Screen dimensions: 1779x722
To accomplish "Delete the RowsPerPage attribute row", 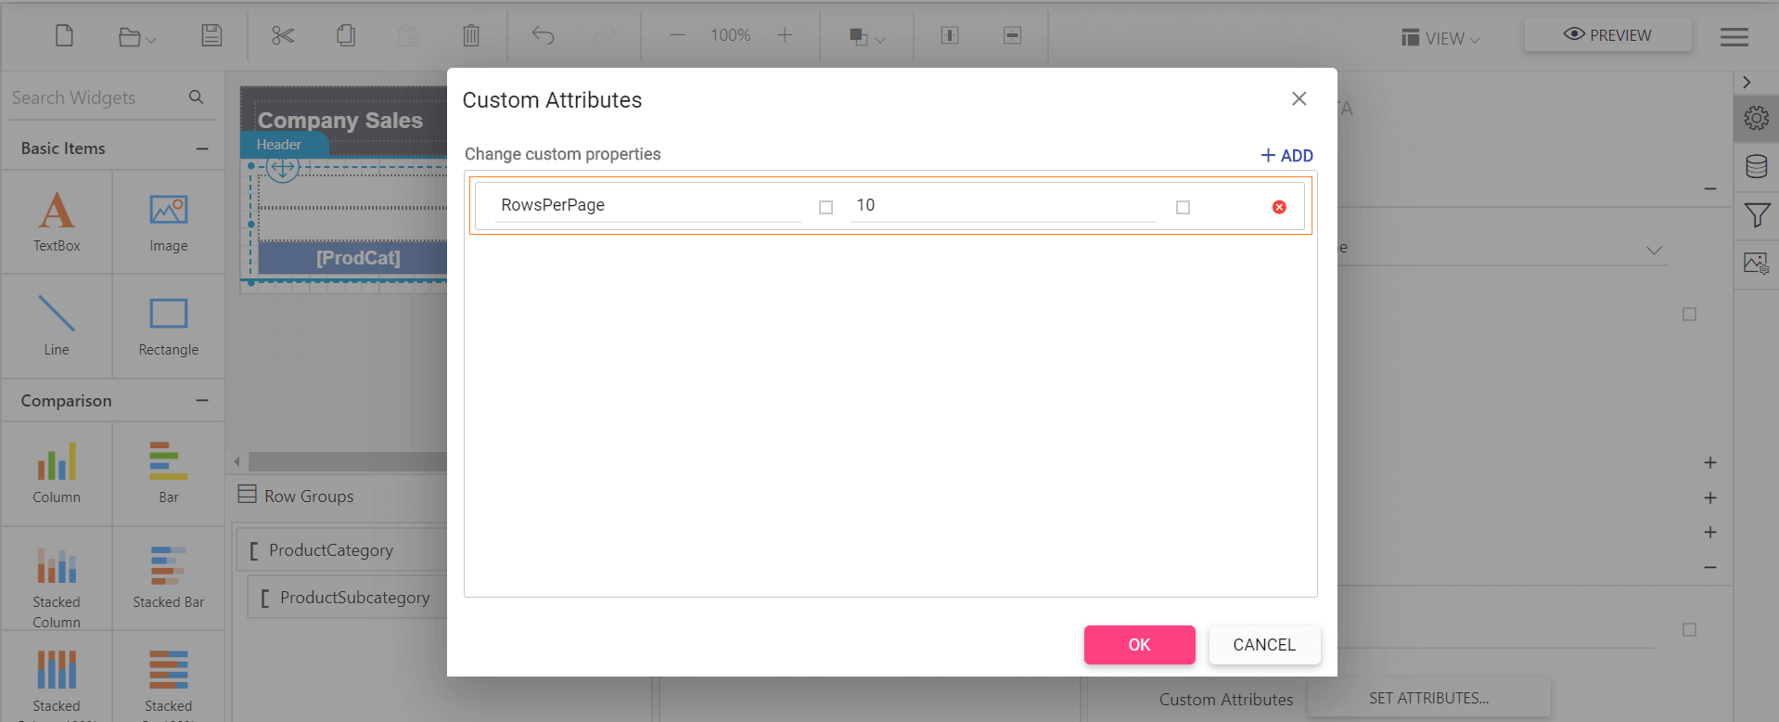I will [1279, 207].
